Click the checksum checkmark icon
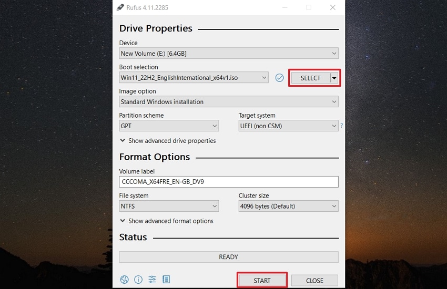Screen dimensions: 447x289 (279, 78)
